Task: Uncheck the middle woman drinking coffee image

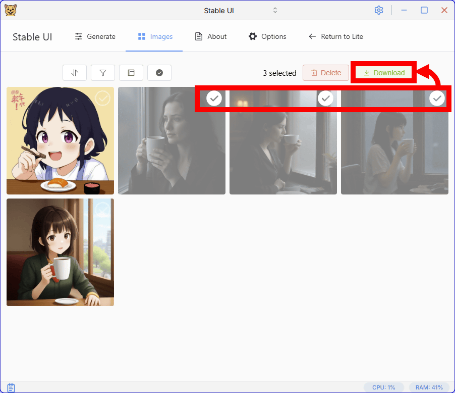Action: point(326,99)
